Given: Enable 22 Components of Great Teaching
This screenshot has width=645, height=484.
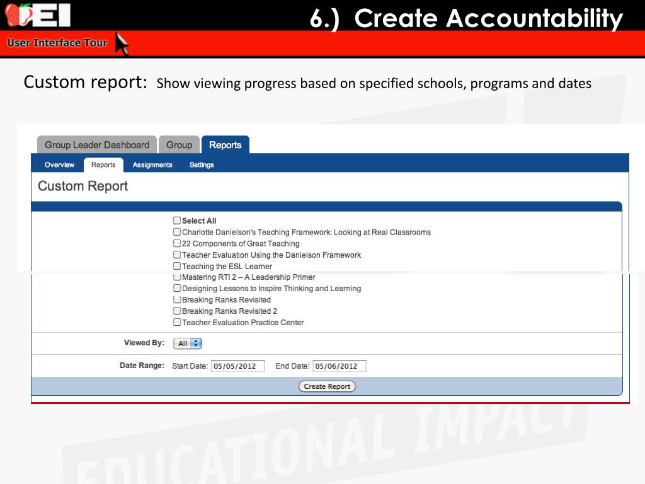Looking at the screenshot, I should pyautogui.click(x=177, y=243).
